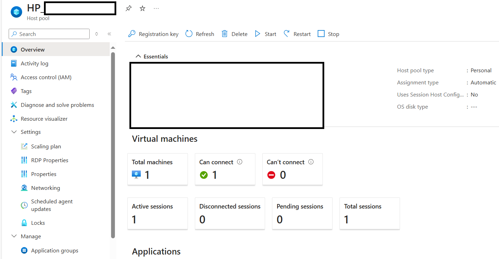Click the Virtual machines heading
This screenshot has width=499, height=259.
[x=165, y=139]
